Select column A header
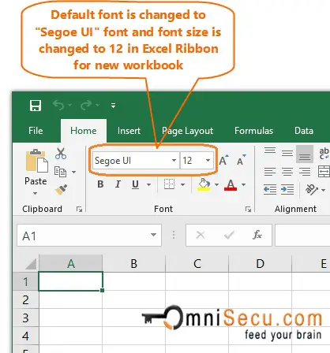The image size is (330, 353). [70, 263]
